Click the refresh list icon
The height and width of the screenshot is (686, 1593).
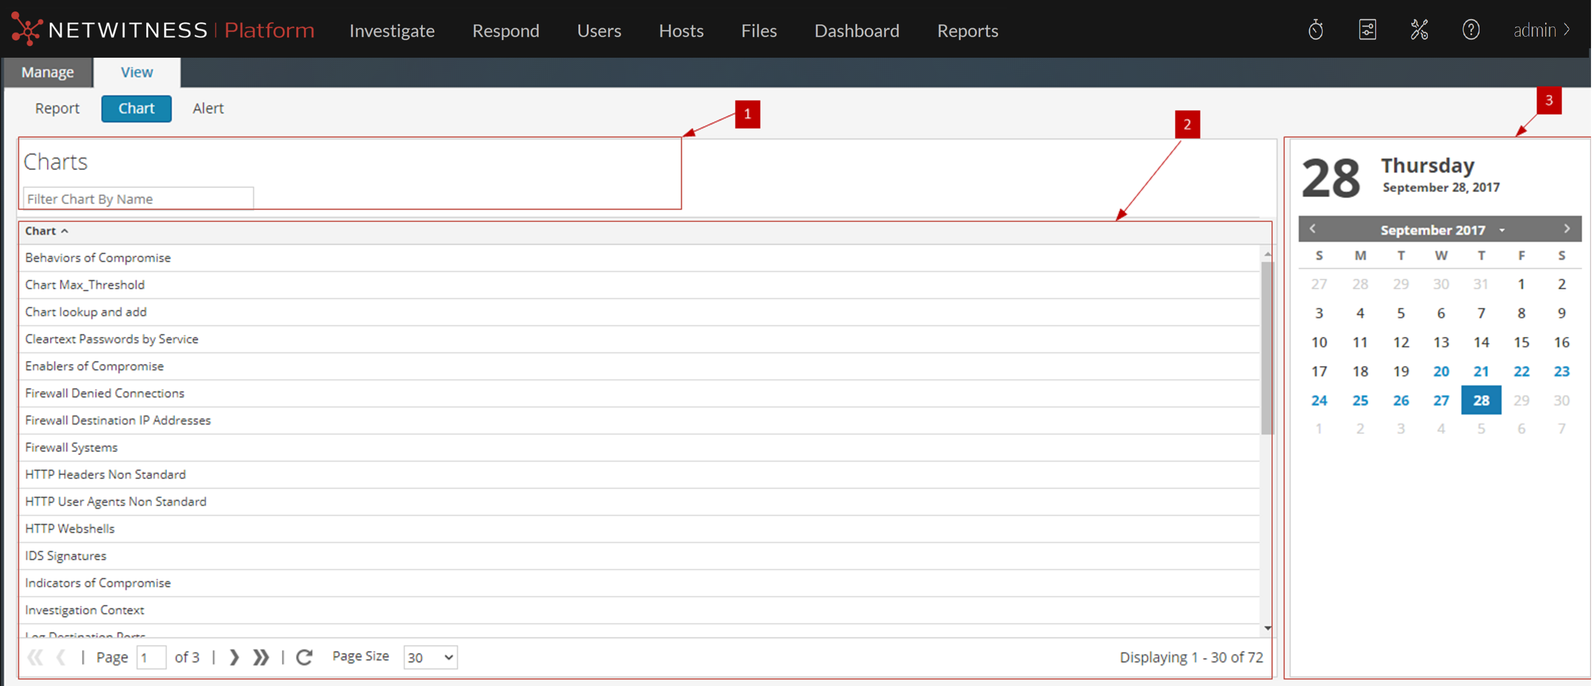304,657
